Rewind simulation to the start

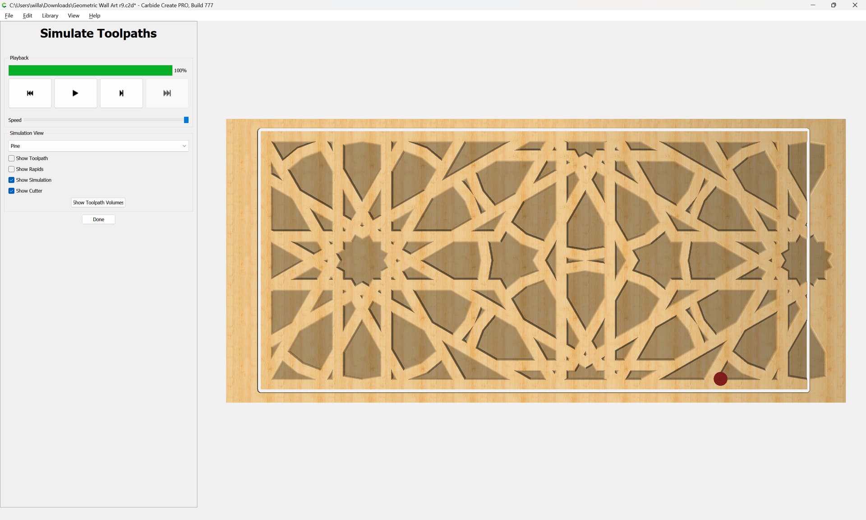point(30,93)
